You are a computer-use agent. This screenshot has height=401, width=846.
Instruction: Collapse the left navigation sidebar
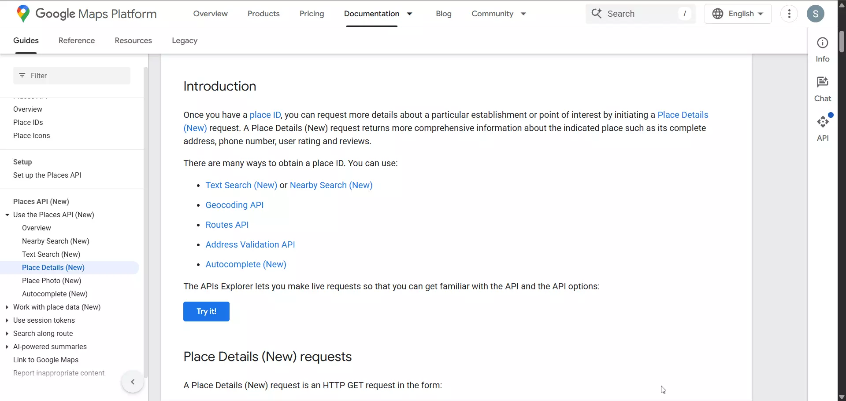point(132,382)
